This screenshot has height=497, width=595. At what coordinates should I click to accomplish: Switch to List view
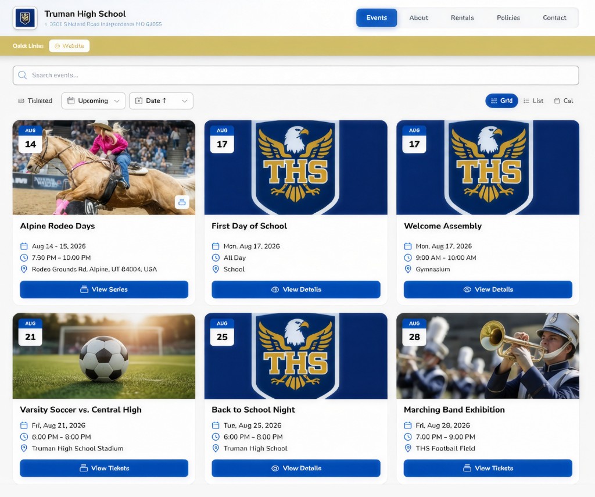click(x=533, y=101)
